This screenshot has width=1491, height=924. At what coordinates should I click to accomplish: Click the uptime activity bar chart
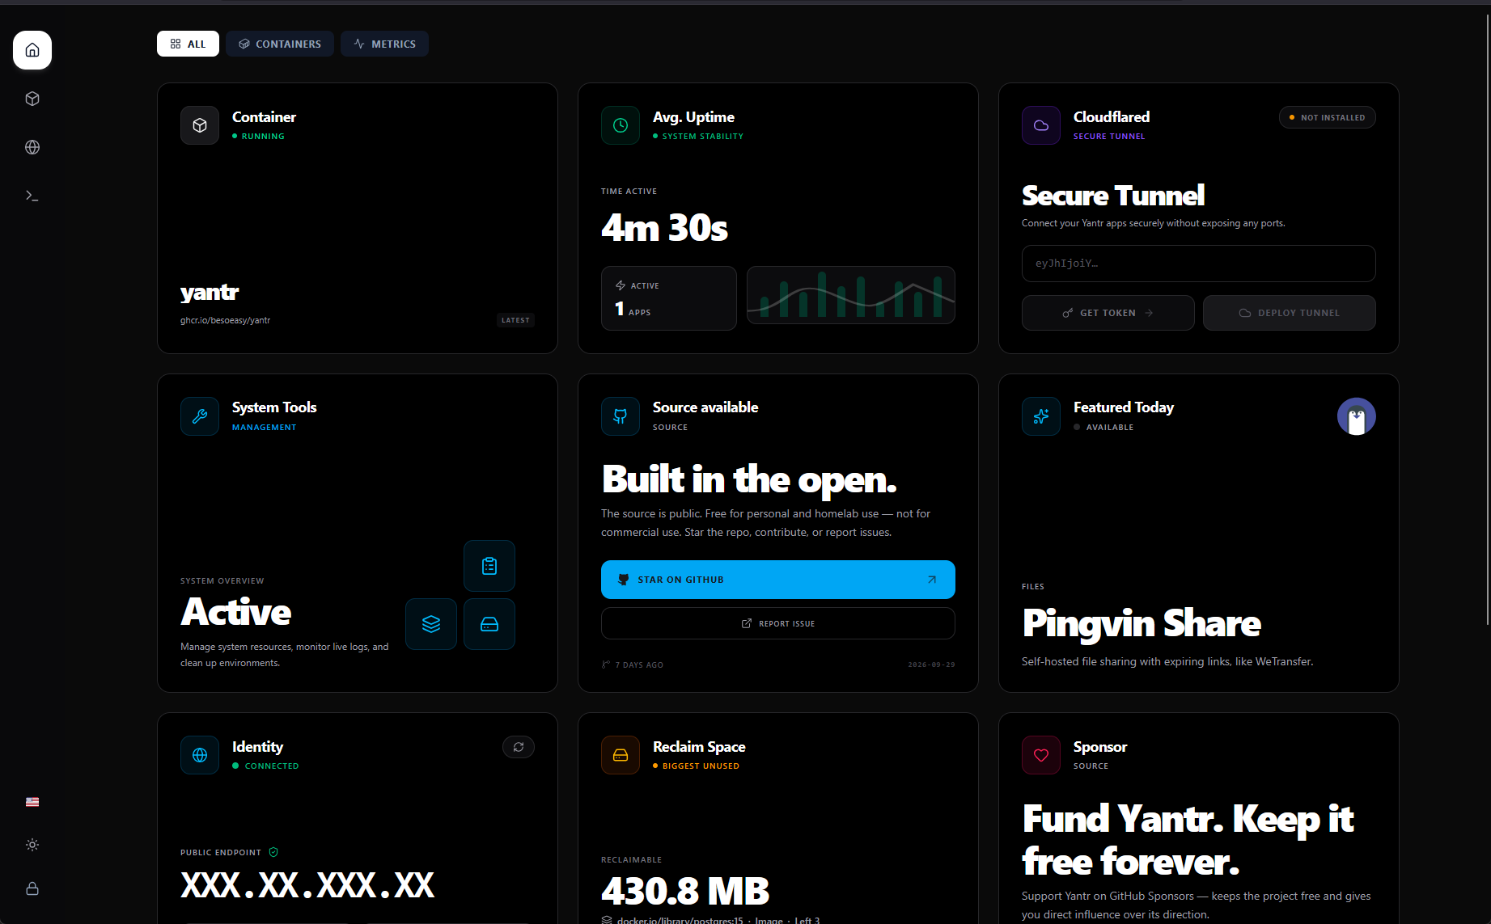coord(851,295)
